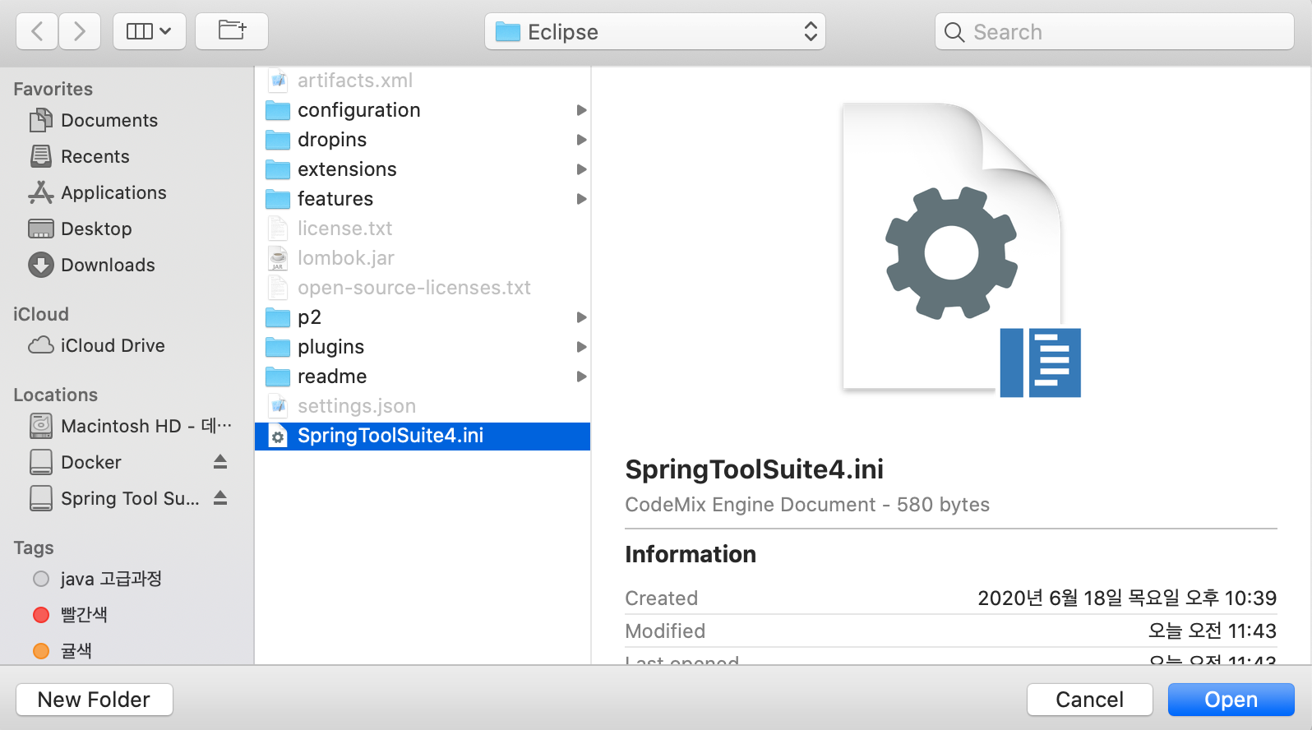Expand the plugins folder arrow
Image resolution: width=1312 pixels, height=730 pixels.
[x=581, y=347]
